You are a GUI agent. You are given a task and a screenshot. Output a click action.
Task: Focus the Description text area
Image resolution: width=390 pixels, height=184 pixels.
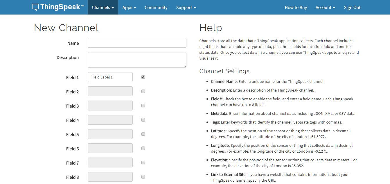click(137, 60)
